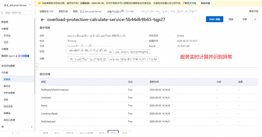
Task: Click the 消息 column header
Action: coord(240,82)
